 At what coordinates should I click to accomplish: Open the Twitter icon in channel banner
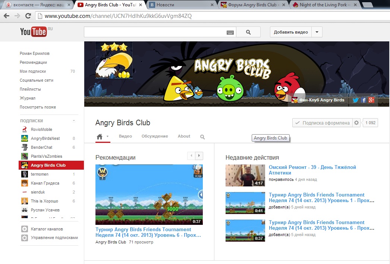[x=355, y=100]
